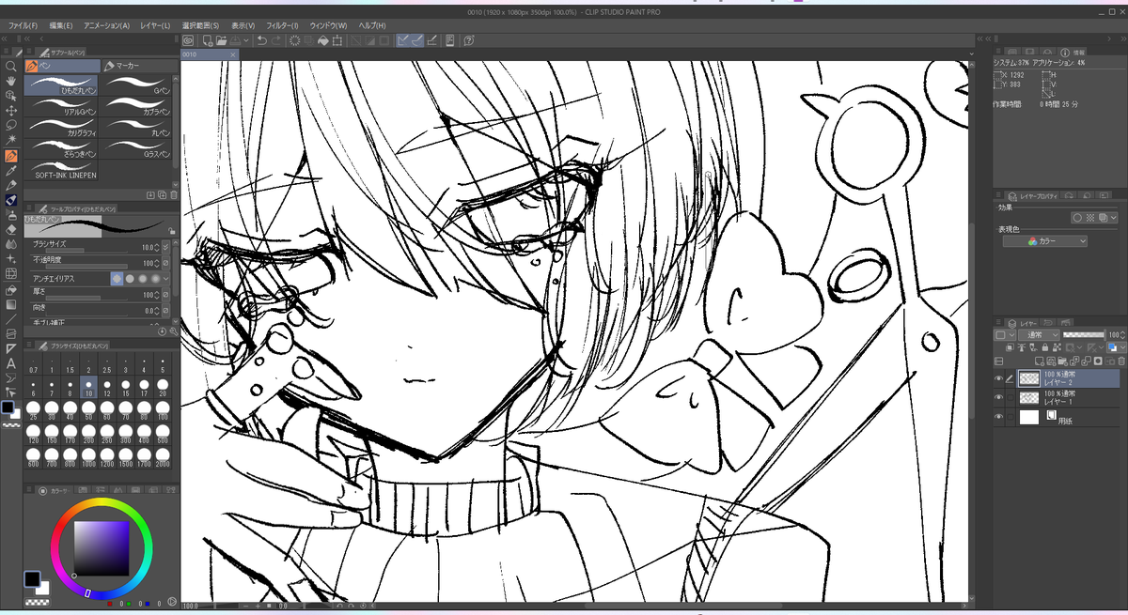
Task: Adjust the layer opacity slider
Action: click(1083, 335)
